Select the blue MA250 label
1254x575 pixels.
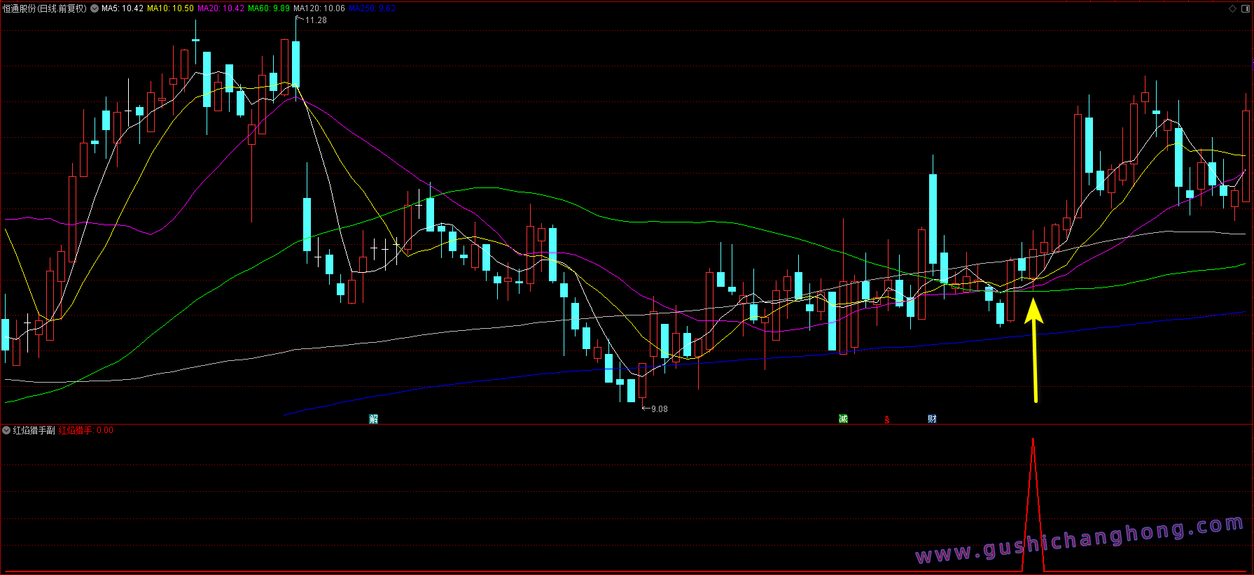tap(372, 8)
